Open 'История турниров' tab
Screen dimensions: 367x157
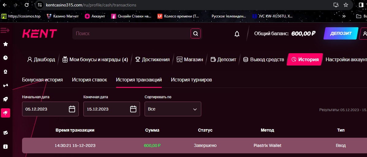click(191, 80)
